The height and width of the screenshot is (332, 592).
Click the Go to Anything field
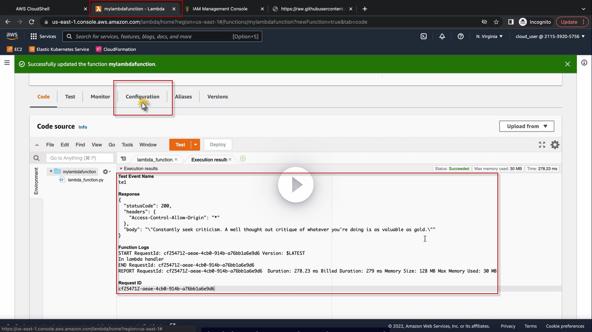[80, 158]
